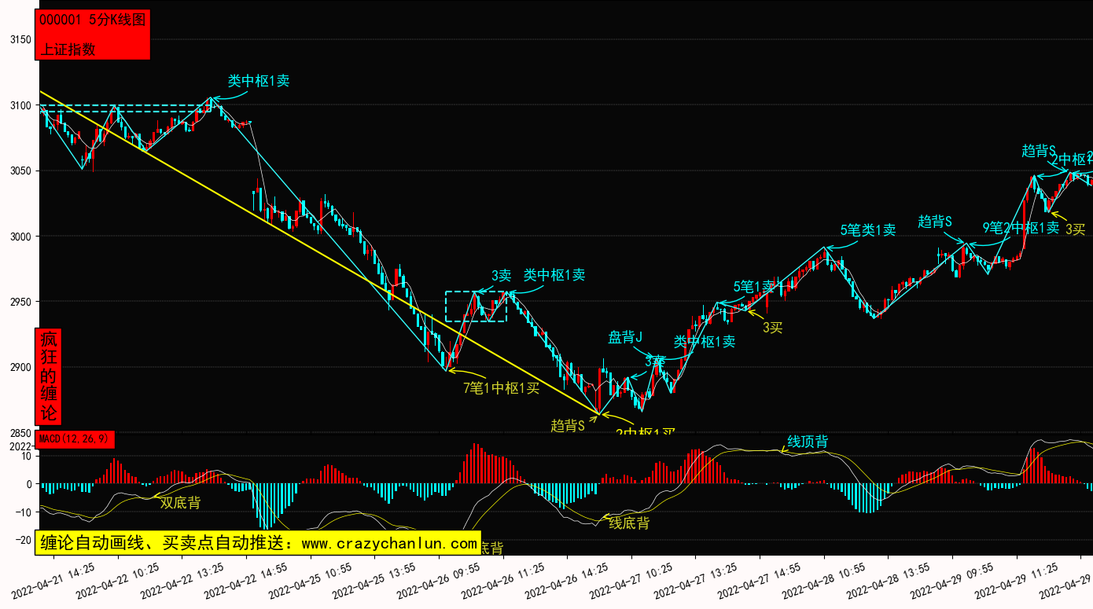The width and height of the screenshot is (1093, 609).
Task: Select the 线顶背 label in MACD panel
Action: point(808,442)
